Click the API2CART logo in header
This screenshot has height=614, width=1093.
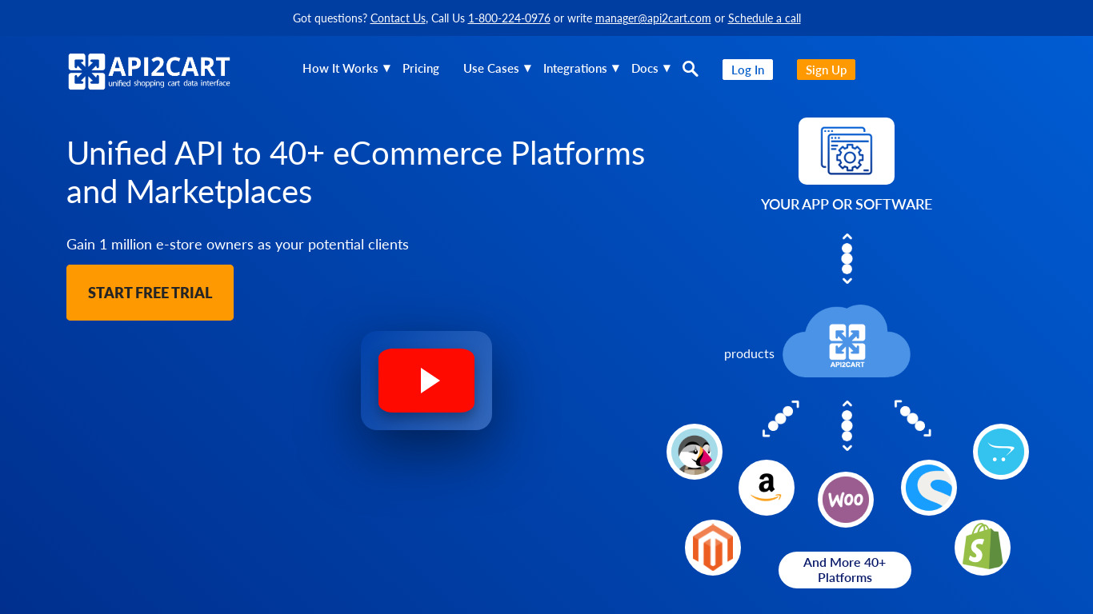[149, 71]
